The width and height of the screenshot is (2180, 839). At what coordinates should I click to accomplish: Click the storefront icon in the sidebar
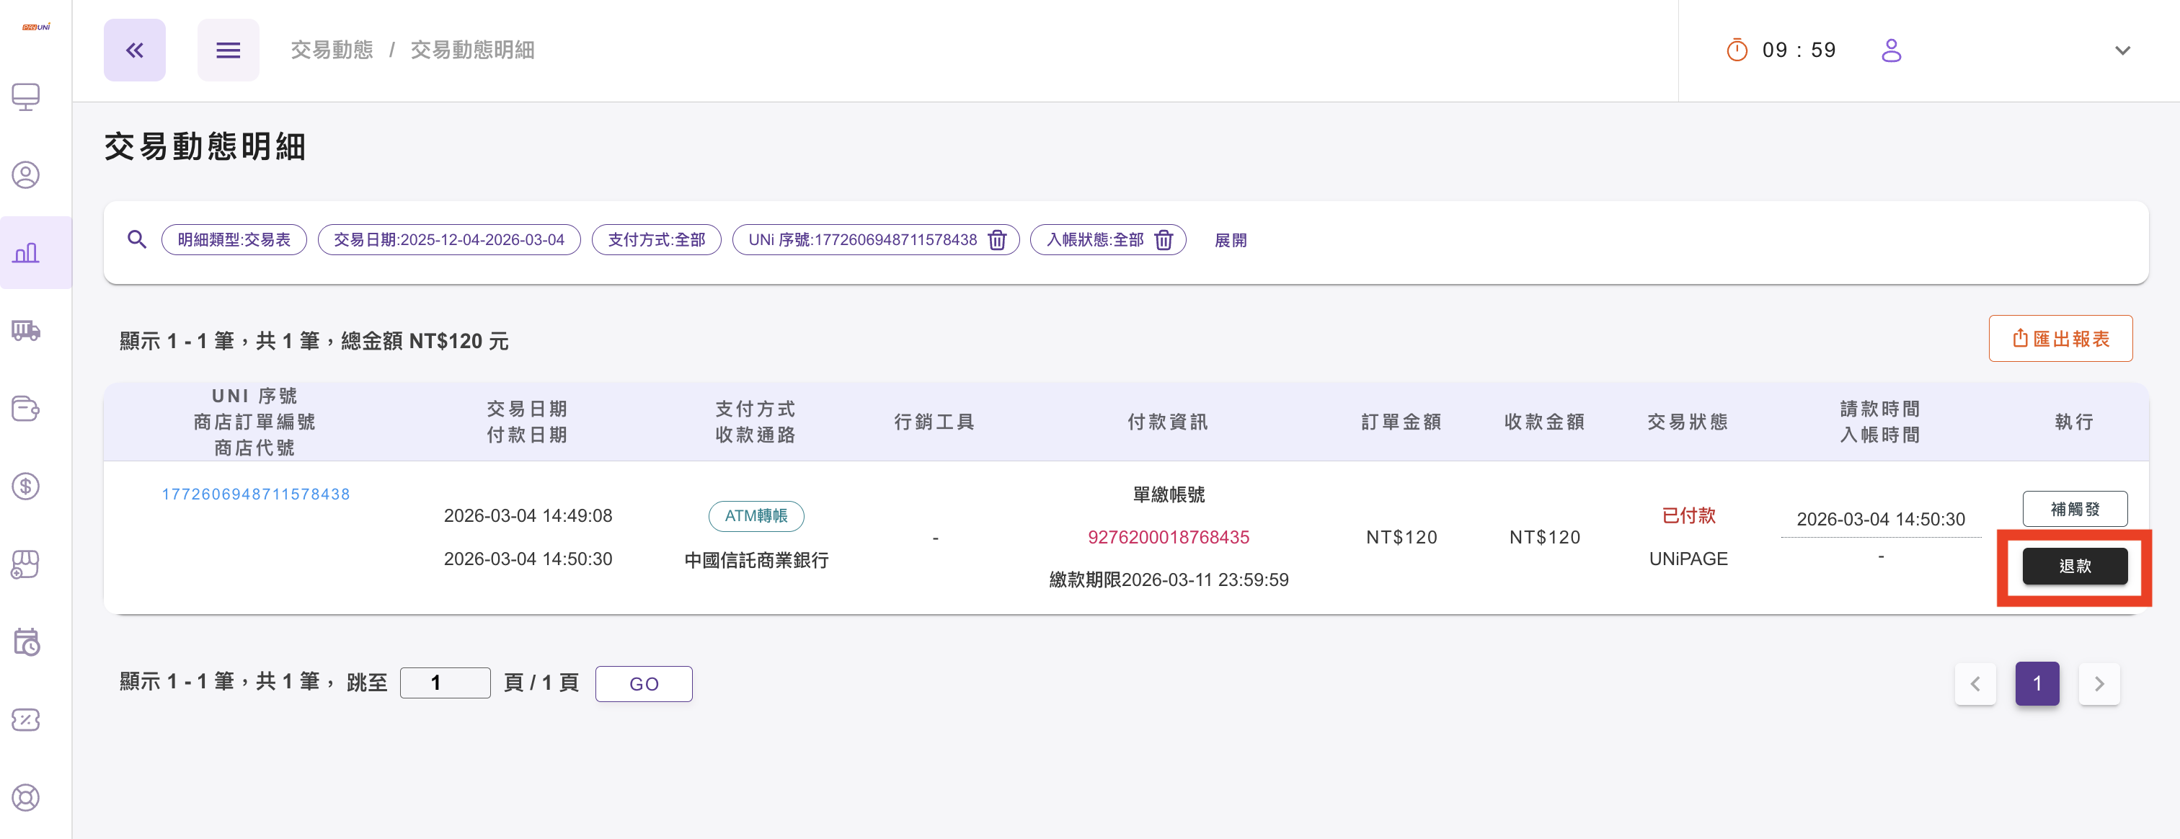click(x=25, y=564)
